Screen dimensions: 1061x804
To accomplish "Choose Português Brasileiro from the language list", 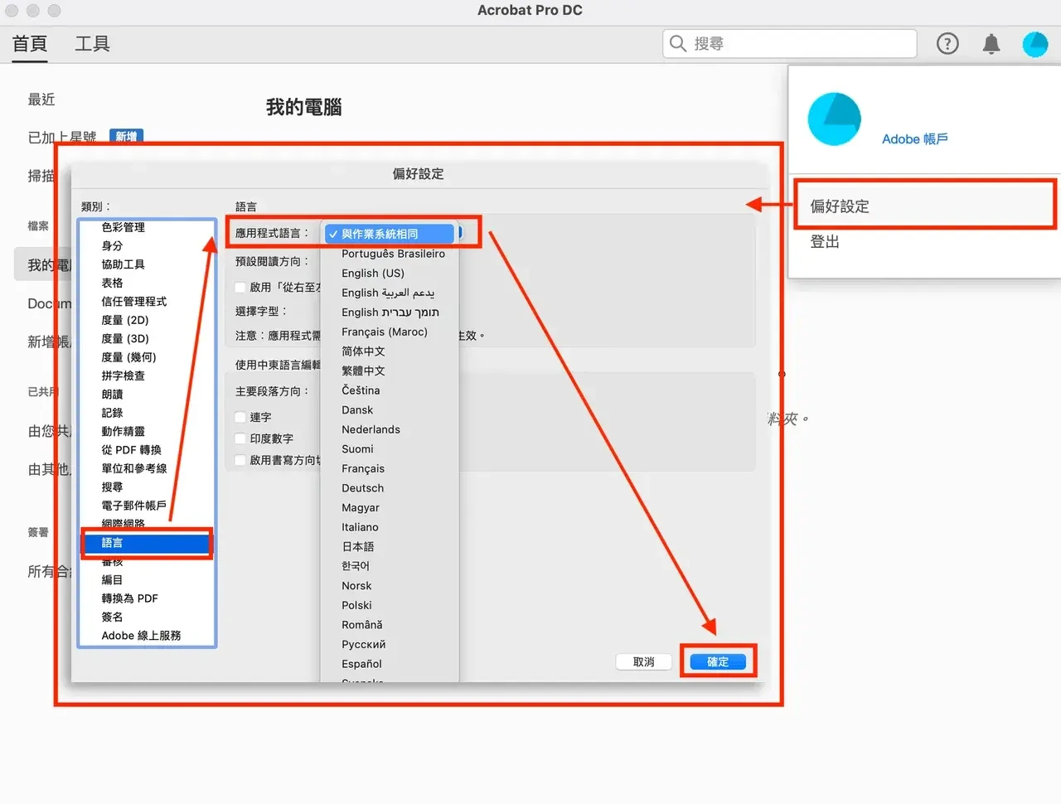I will click(x=393, y=254).
